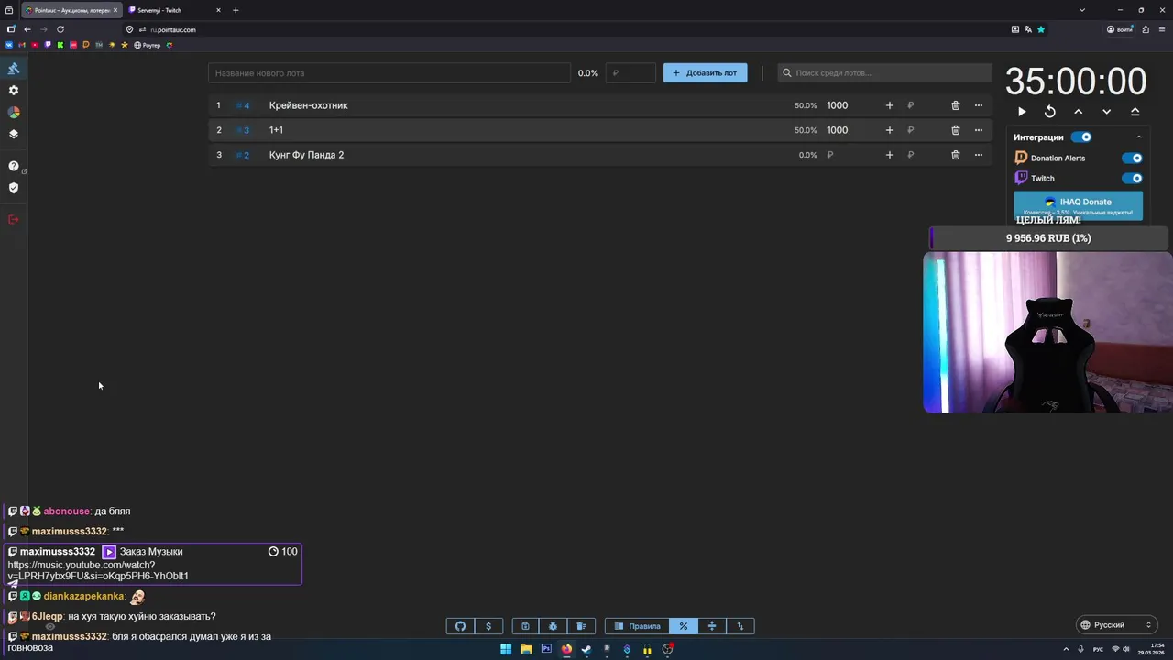The height and width of the screenshot is (660, 1173).
Task: Click the 1000 amount of 1+1 lot
Action: click(x=837, y=130)
